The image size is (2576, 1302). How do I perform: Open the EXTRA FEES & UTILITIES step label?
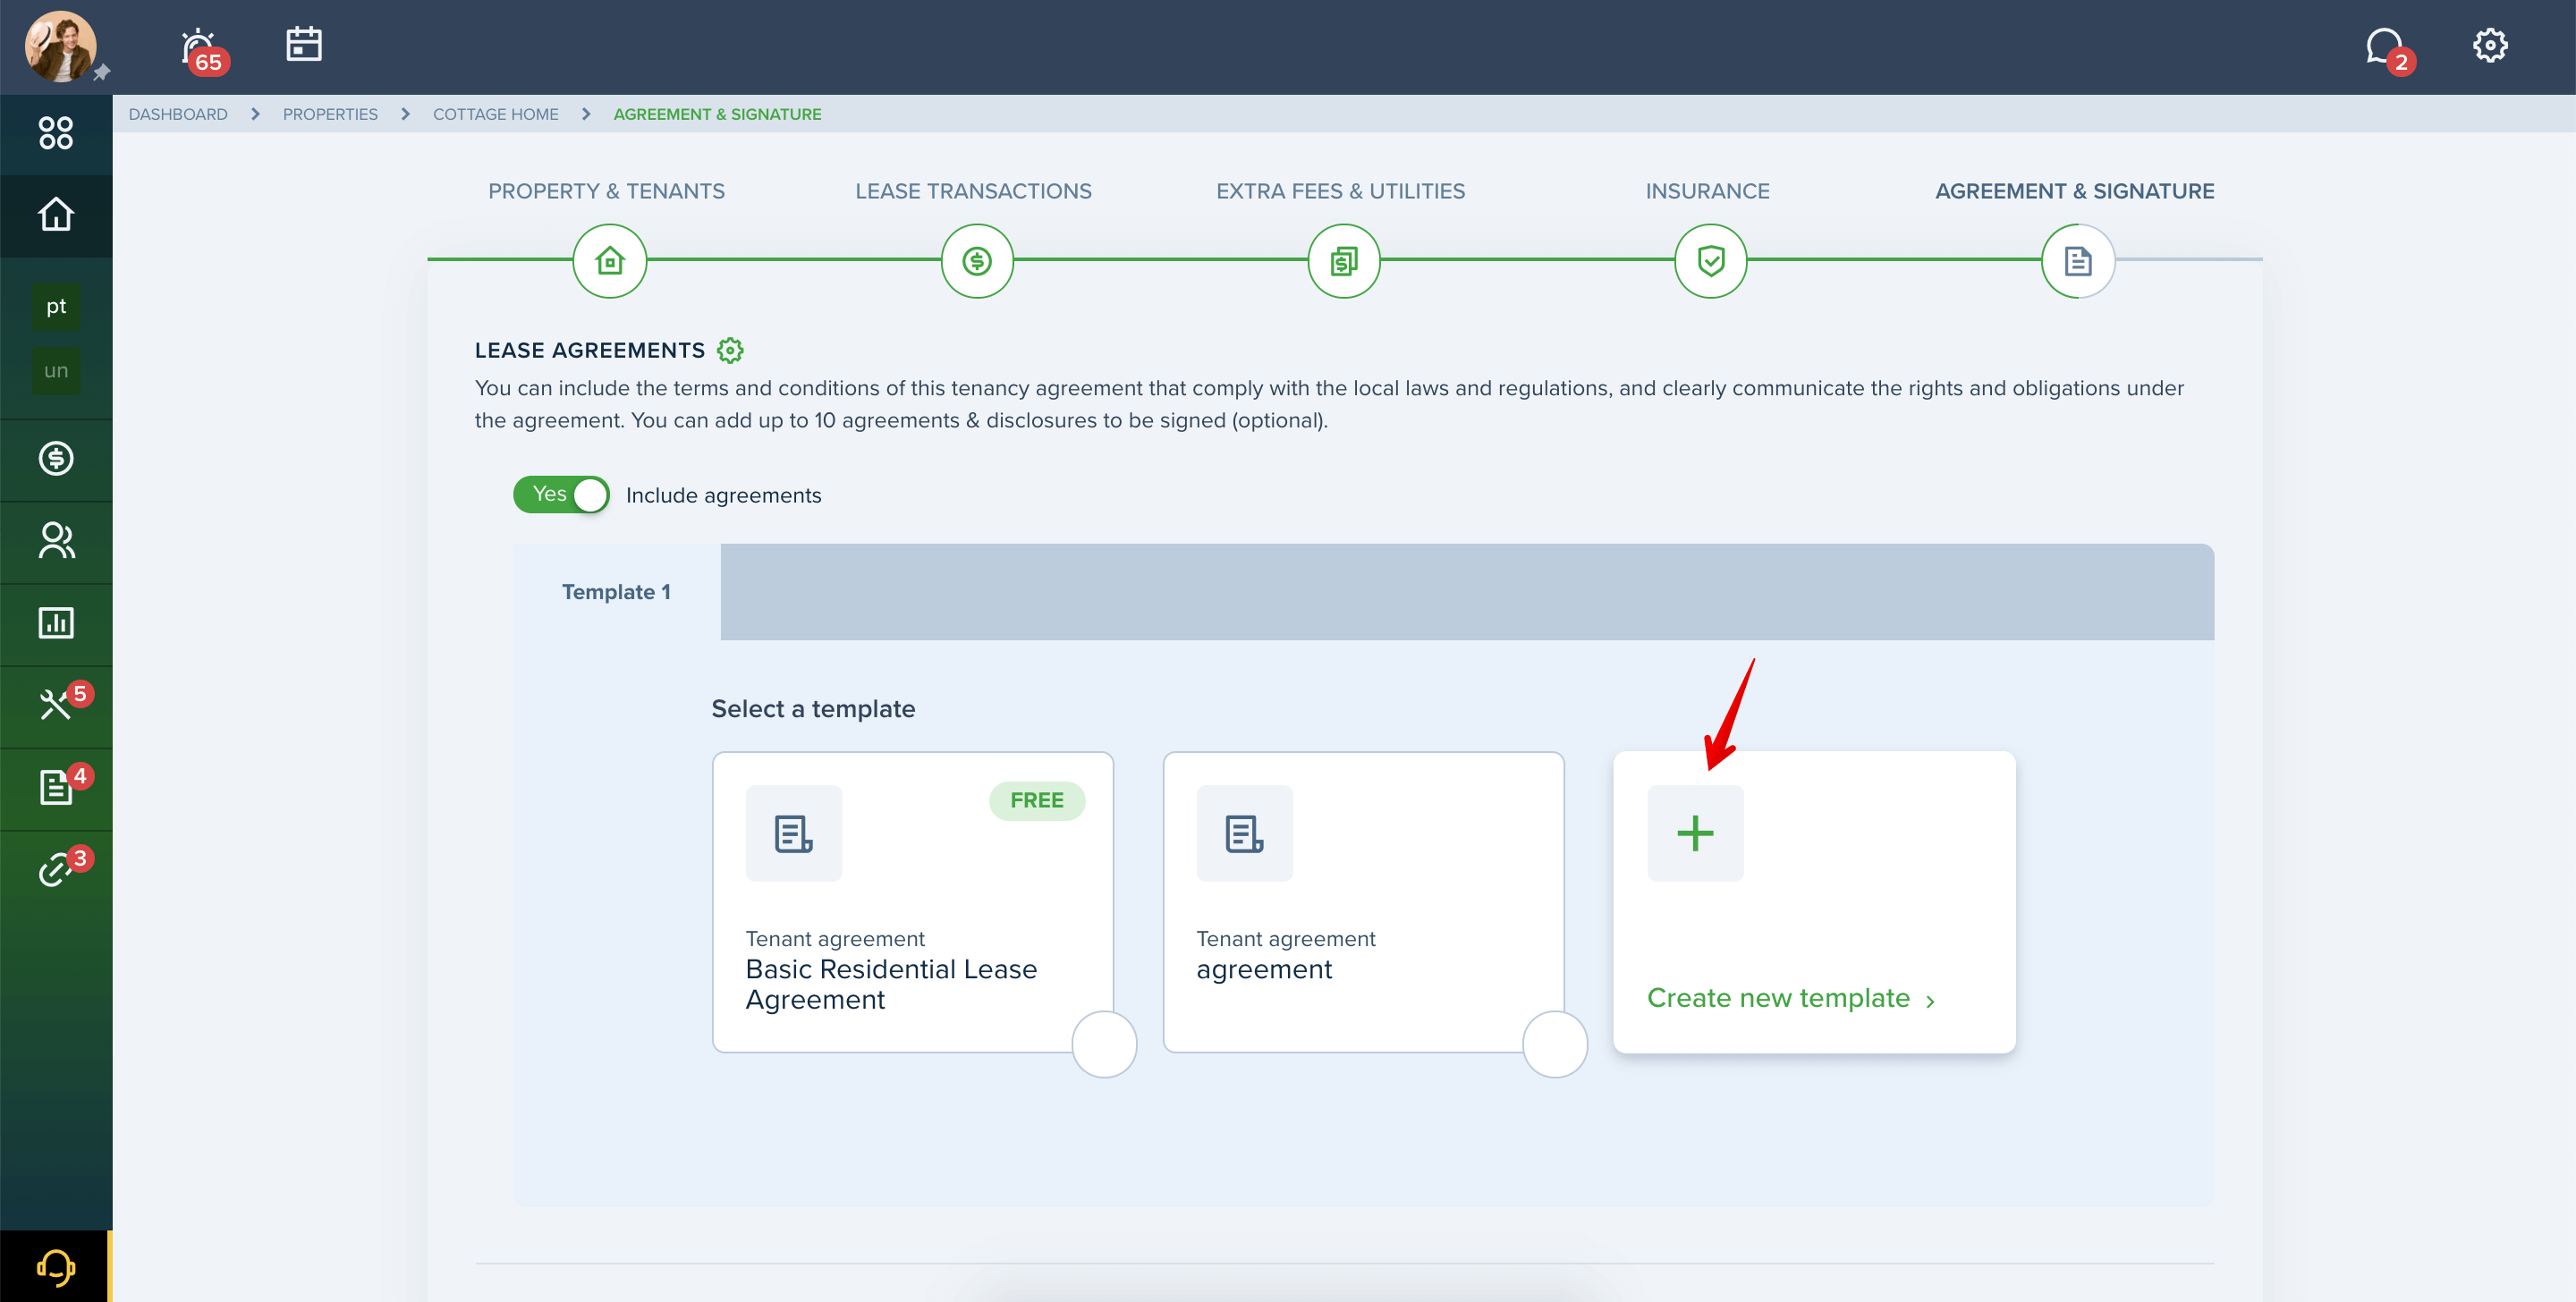(1340, 191)
